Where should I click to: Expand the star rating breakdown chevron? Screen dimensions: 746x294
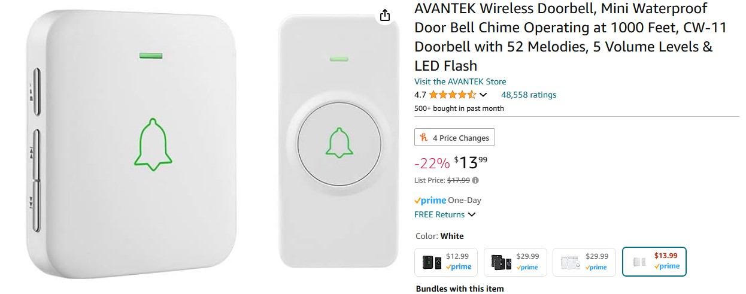483,95
